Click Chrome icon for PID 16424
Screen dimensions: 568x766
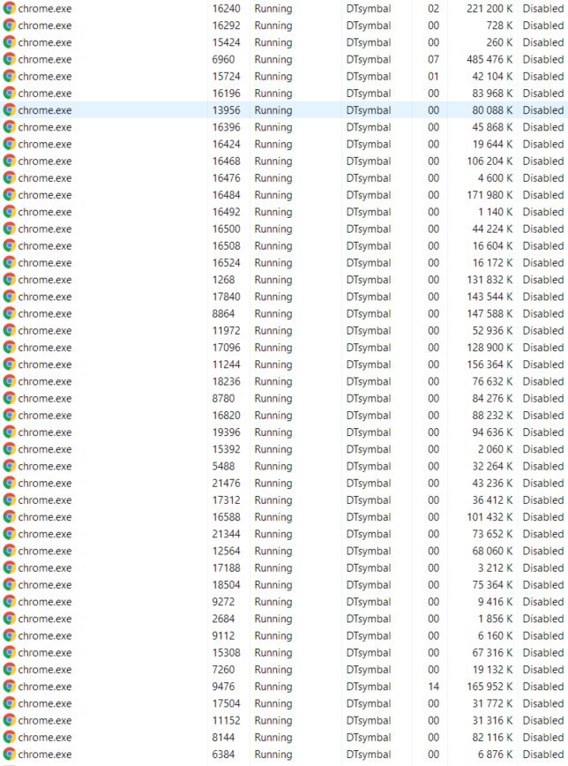pyautogui.click(x=10, y=144)
